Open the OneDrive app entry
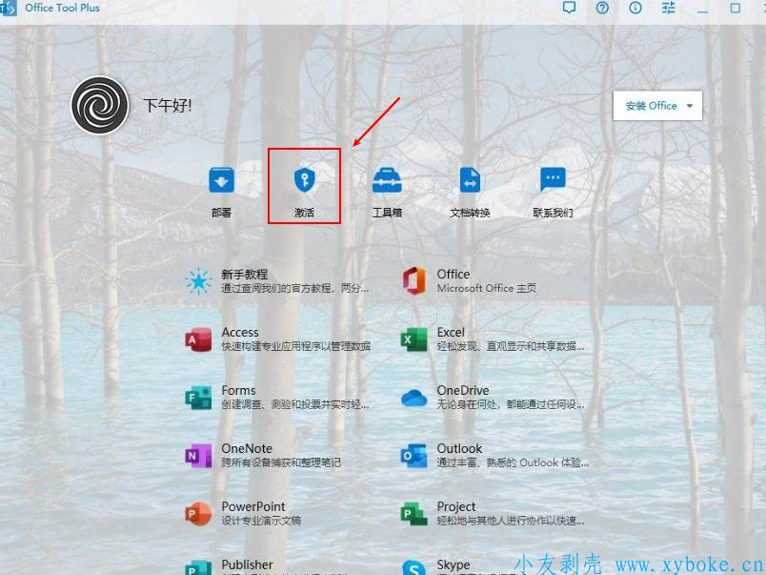766x575 pixels. (492, 397)
